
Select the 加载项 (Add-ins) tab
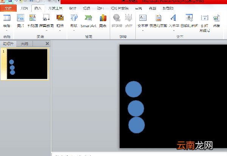(x=168, y=8)
